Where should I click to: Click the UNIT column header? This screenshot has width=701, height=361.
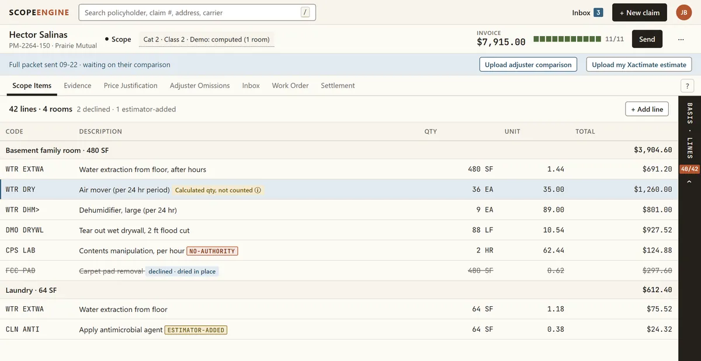(x=512, y=132)
